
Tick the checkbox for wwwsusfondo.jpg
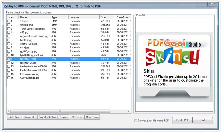click(x=9, y=78)
